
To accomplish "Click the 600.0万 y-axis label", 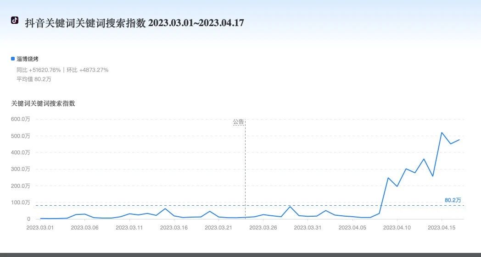I will coord(21,119).
